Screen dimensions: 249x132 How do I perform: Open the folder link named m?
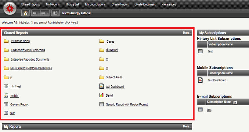coord(107,59)
